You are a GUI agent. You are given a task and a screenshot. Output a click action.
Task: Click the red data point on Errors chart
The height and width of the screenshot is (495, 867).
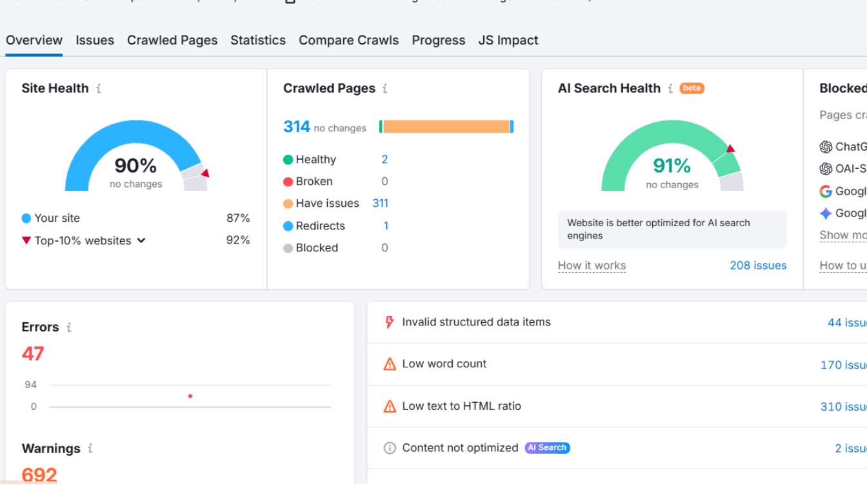click(190, 396)
